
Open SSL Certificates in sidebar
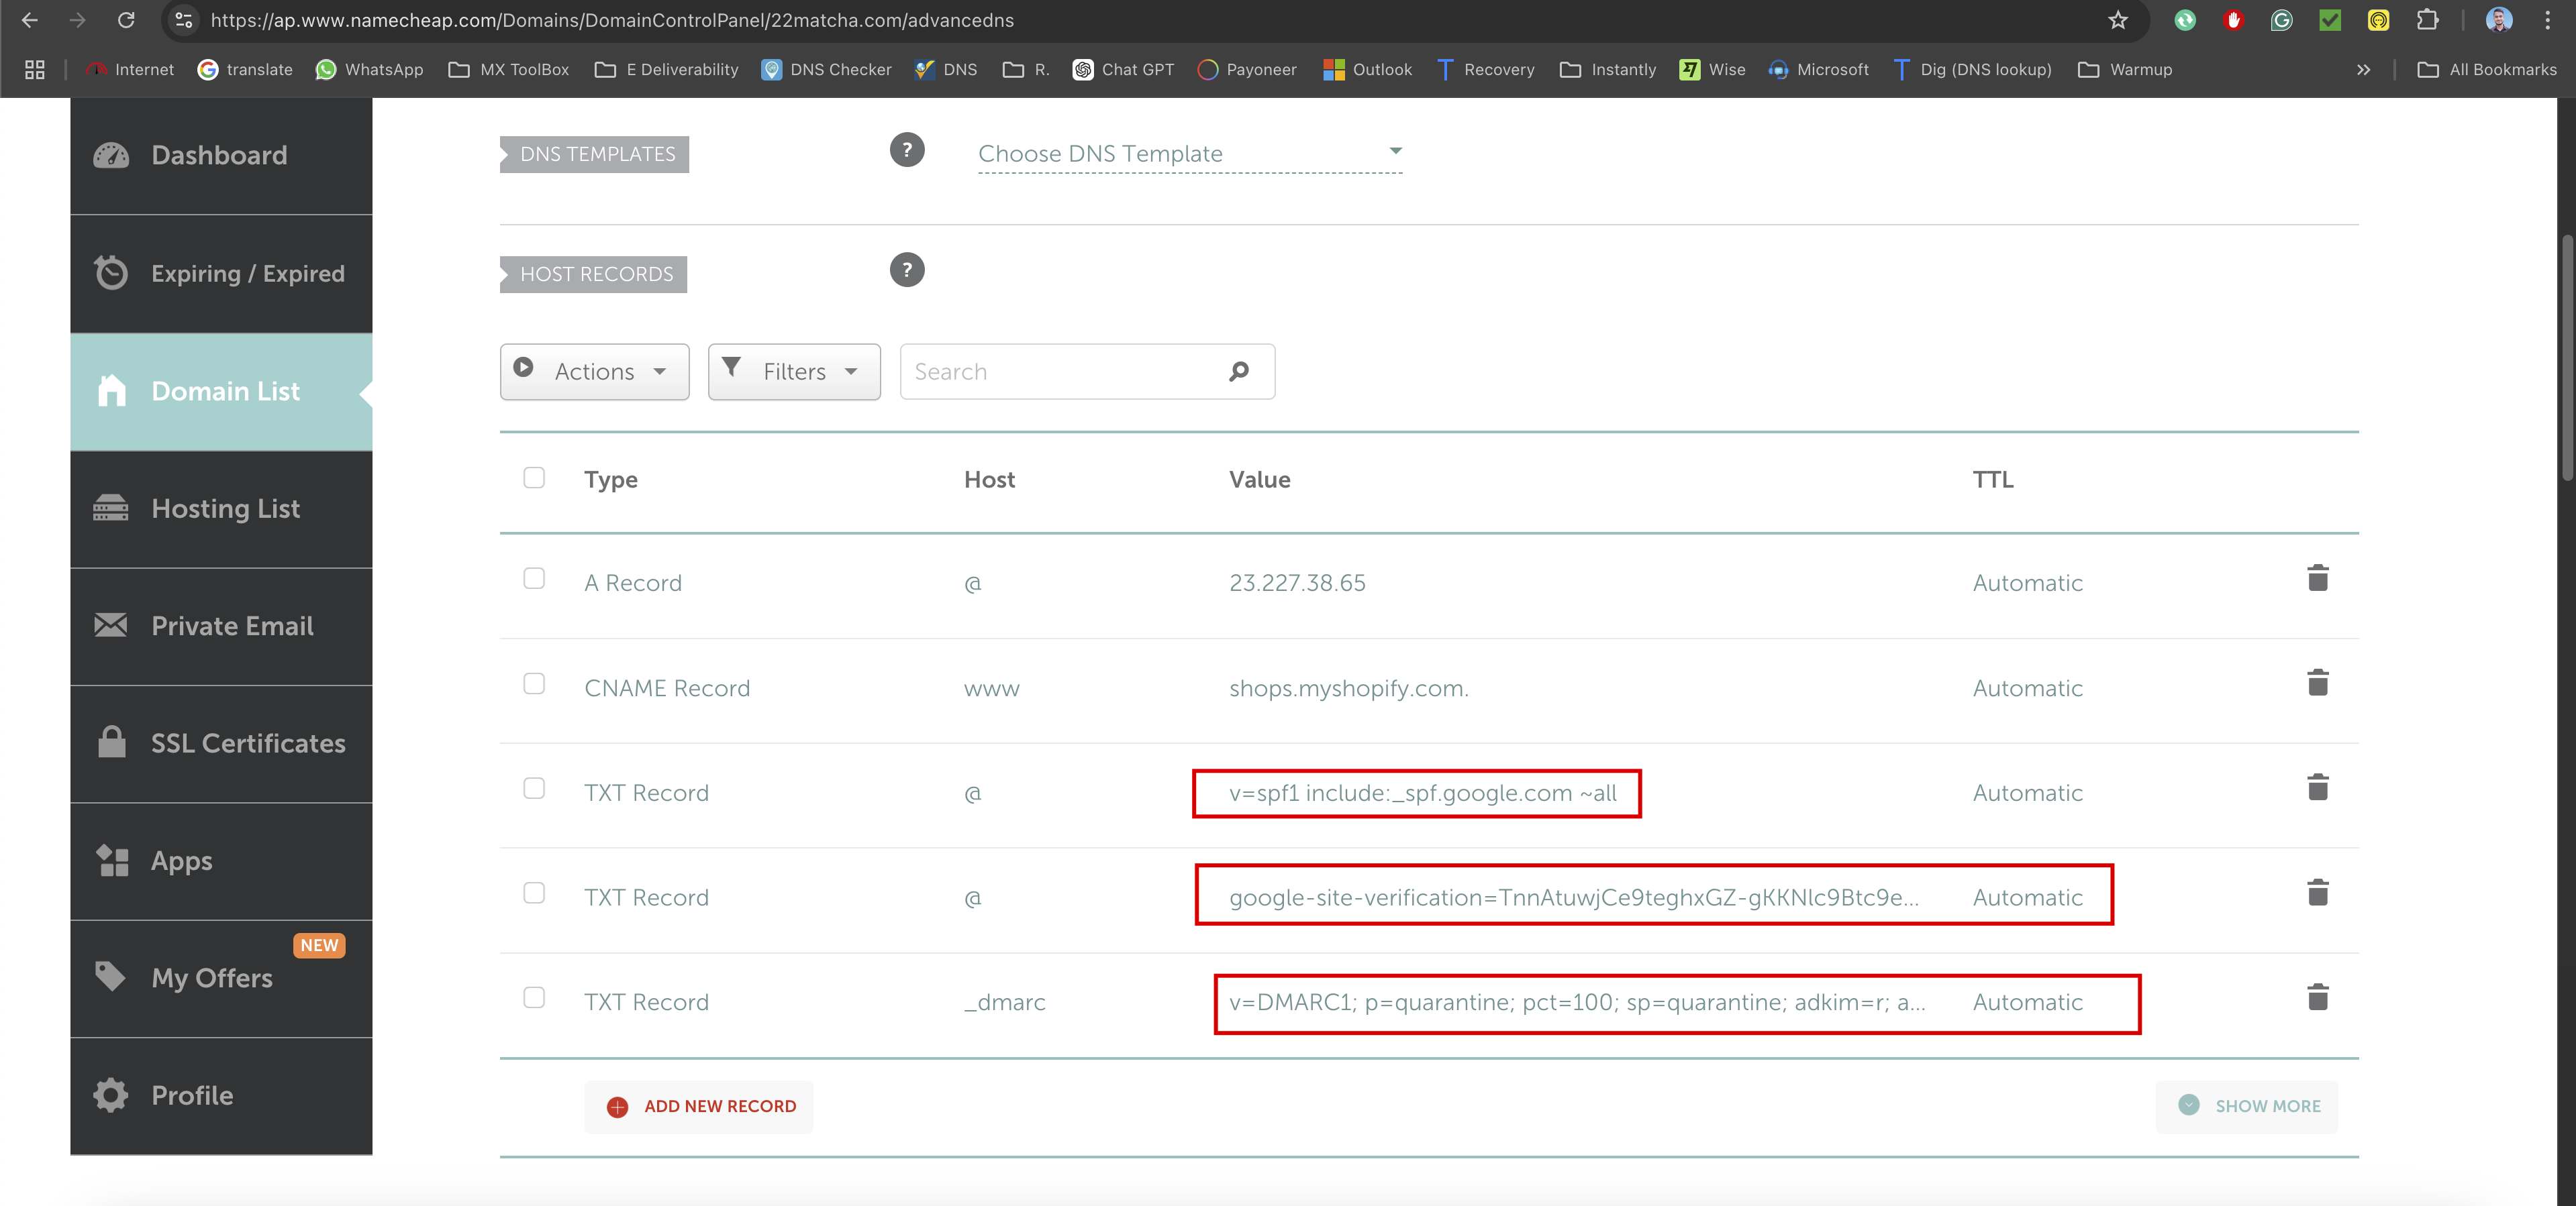click(221, 743)
